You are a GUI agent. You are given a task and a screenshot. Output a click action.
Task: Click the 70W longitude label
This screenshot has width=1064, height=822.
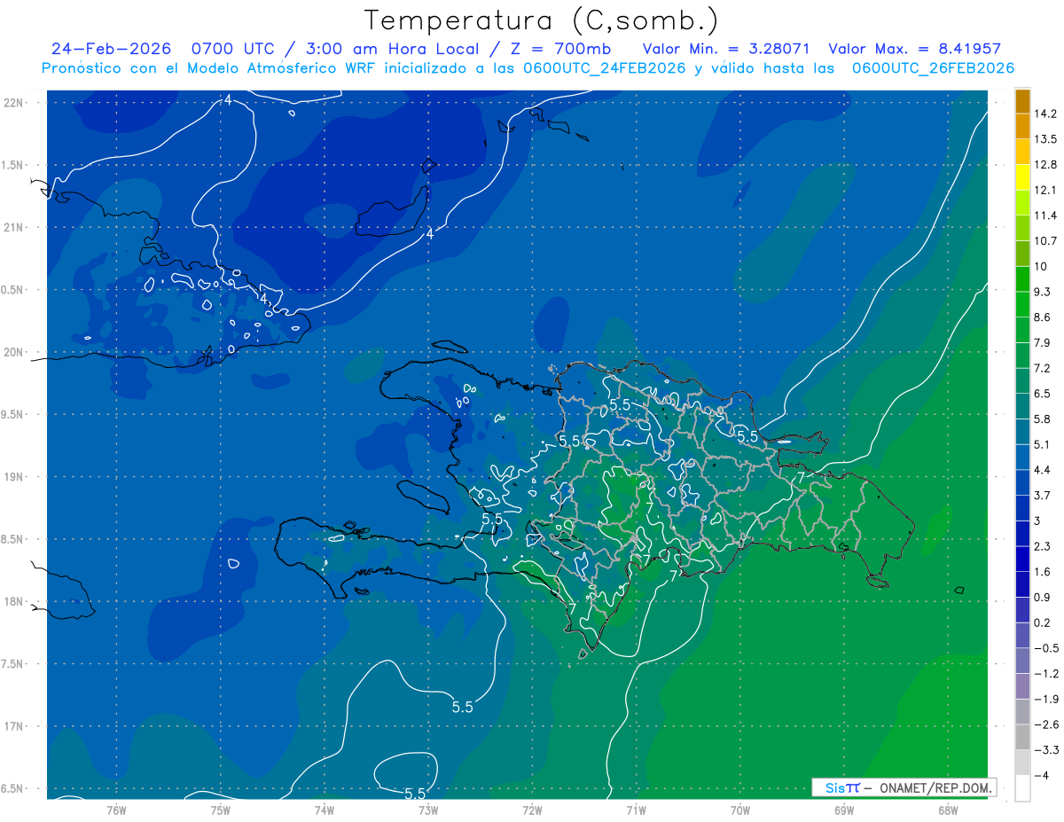pyautogui.click(x=740, y=810)
